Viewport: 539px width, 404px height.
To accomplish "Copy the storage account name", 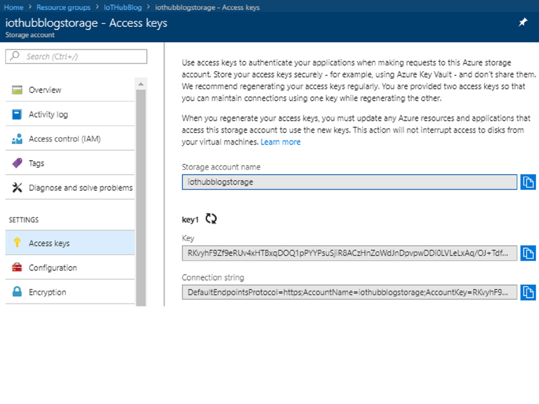I will 528,182.
